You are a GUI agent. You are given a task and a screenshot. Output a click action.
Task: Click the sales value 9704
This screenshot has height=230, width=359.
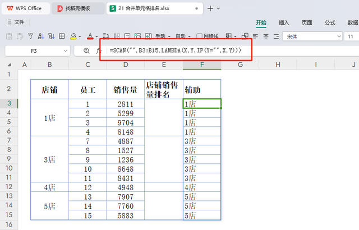tap(126, 122)
